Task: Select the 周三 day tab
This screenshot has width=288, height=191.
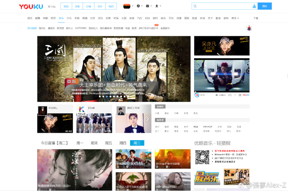Action: (137, 143)
